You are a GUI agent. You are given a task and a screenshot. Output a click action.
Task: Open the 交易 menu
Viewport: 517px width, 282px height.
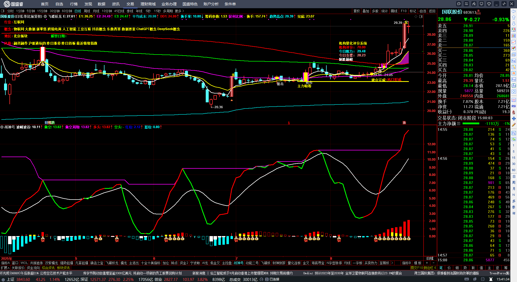(x=130, y=4)
